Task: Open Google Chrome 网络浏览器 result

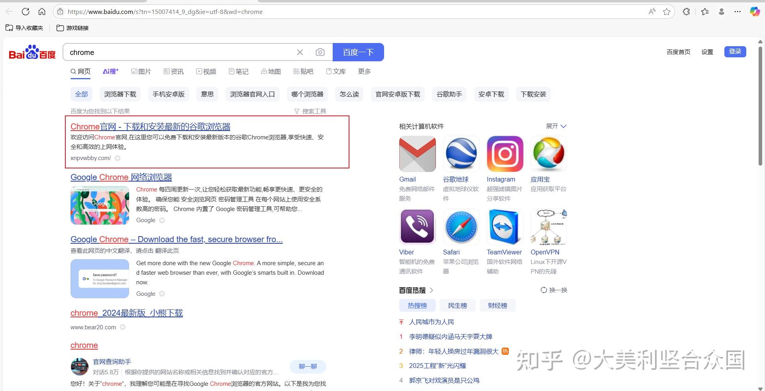Action: coord(121,177)
